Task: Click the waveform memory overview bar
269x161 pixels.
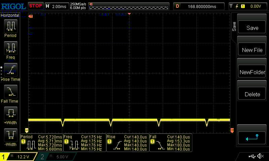Action: (129, 6)
